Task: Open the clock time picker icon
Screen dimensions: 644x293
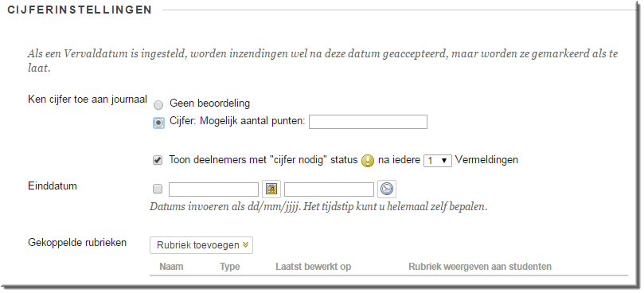Action: pos(387,189)
